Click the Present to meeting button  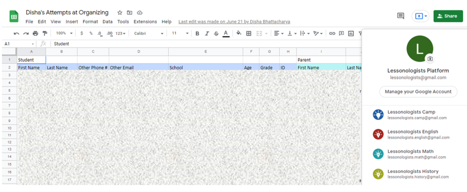click(x=420, y=16)
